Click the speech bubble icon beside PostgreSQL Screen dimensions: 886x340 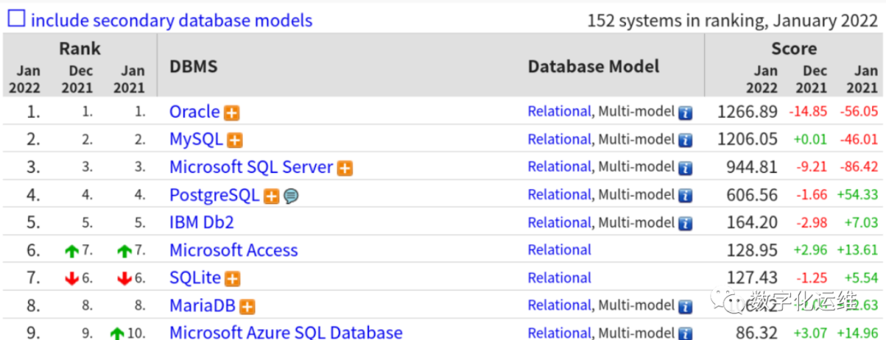pyautogui.click(x=290, y=197)
